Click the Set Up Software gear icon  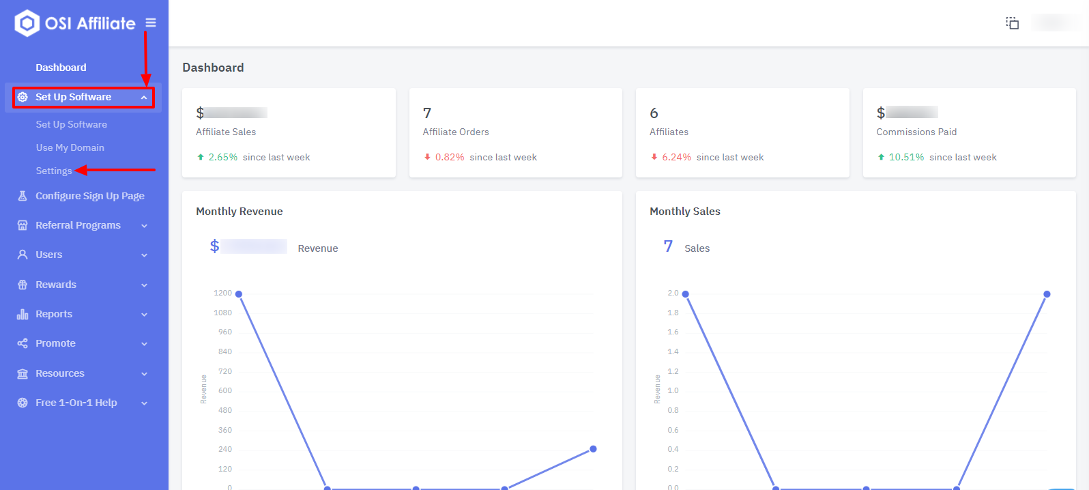pos(23,97)
